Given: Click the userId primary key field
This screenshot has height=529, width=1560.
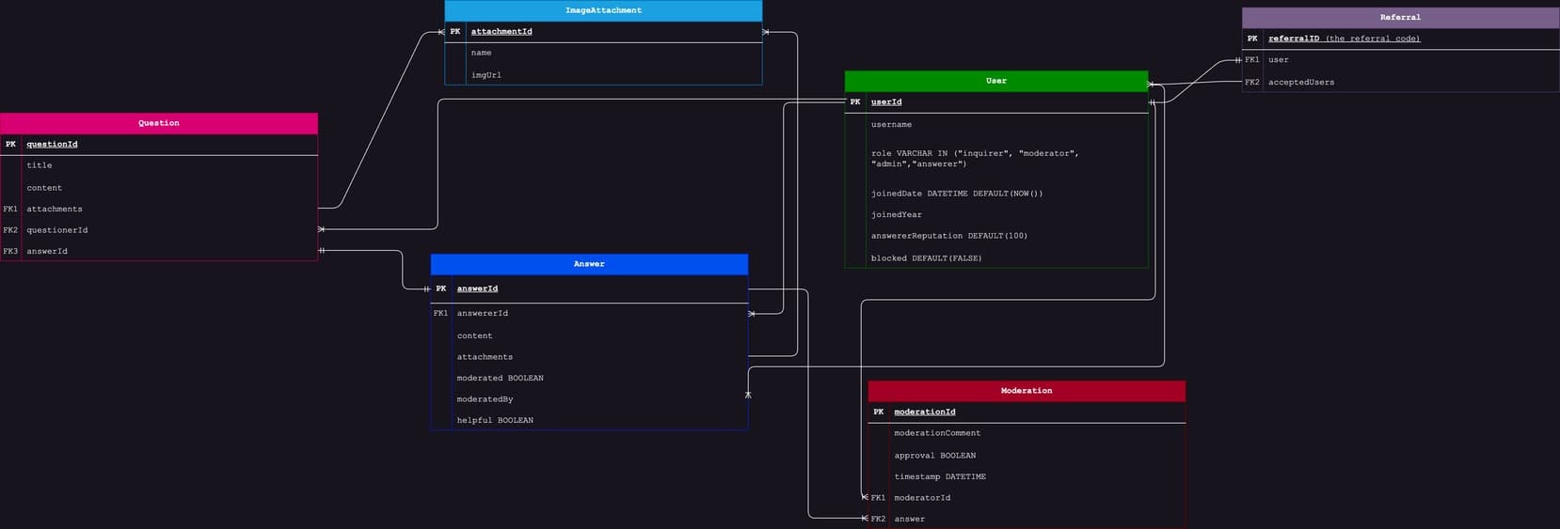Looking at the screenshot, I should coord(886,102).
